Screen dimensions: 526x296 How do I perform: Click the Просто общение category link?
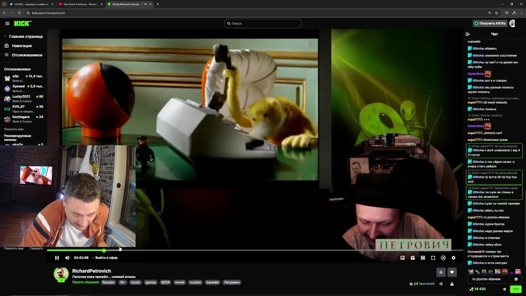tap(85, 282)
